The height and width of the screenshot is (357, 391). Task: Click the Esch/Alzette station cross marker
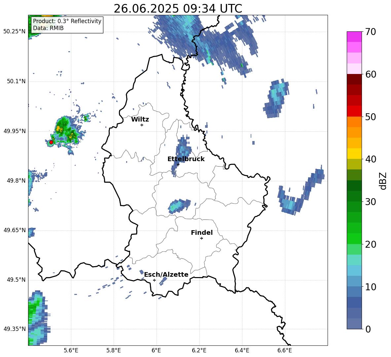click(x=154, y=280)
